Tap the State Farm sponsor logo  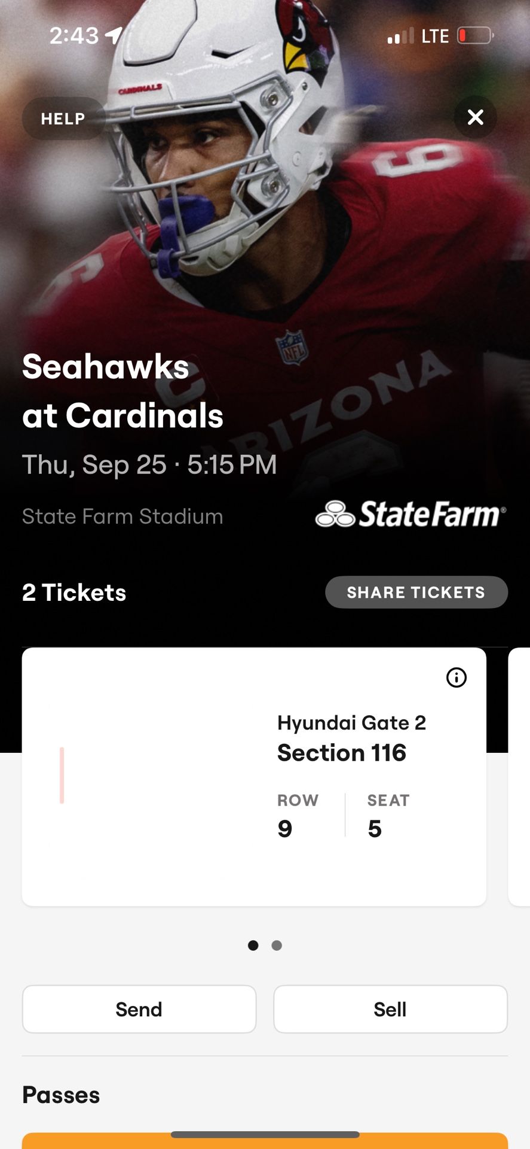pyautogui.click(x=411, y=514)
